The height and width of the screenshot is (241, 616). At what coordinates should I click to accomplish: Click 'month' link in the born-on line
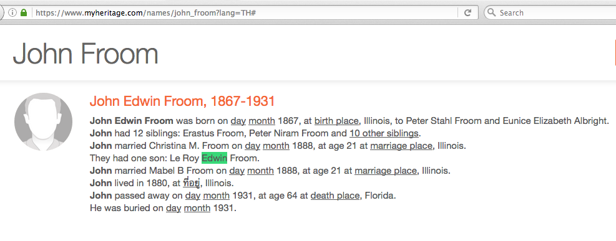tap(261, 121)
